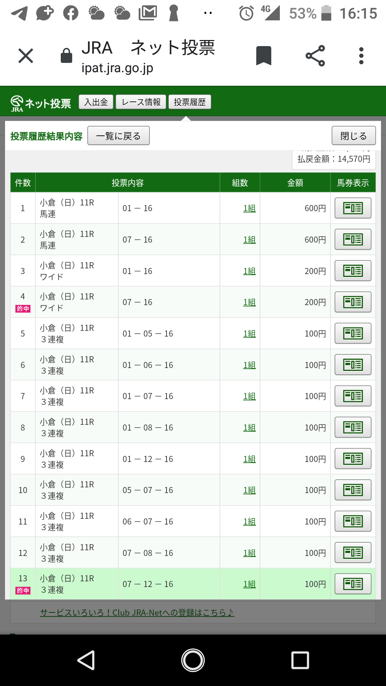Open ticket display for row 4 ワイド 07-16
Screen dimensions: 386x686
pos(353,302)
